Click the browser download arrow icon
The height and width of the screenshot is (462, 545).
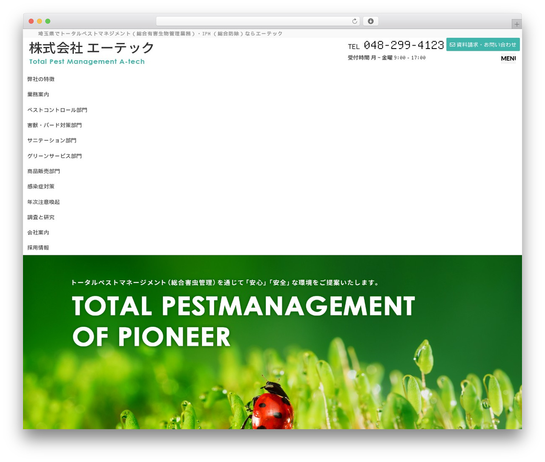tap(370, 21)
